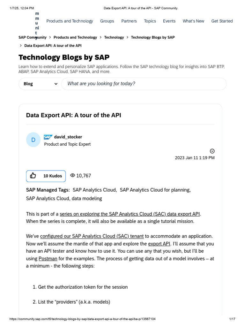Click the SAP Community breadcrumb link
The image size is (245, 327).
33,37
